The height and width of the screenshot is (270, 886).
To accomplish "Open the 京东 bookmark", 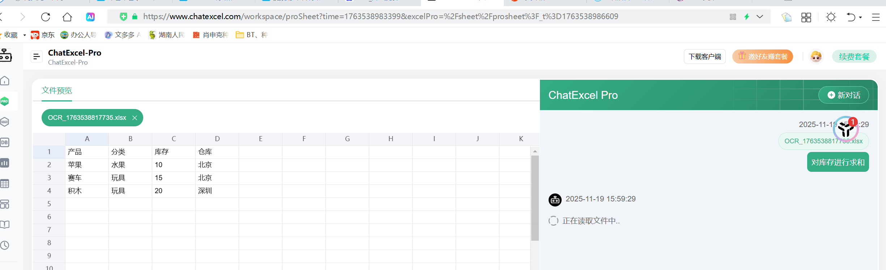I will pos(43,35).
